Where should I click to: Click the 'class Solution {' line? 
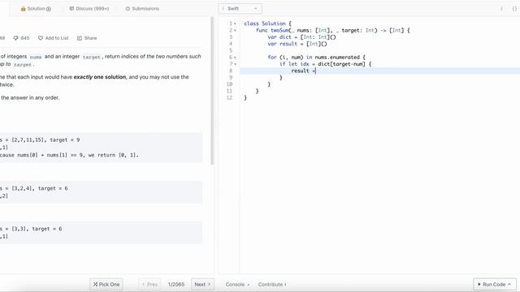pos(267,24)
